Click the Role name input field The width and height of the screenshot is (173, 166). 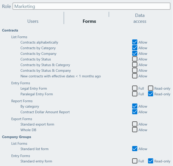click(92, 6)
